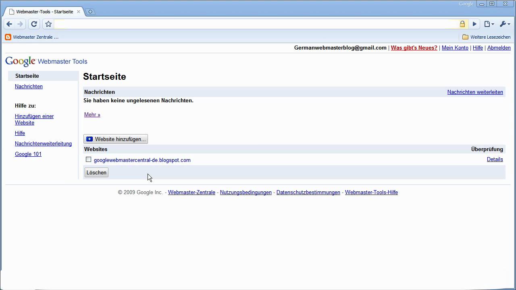Open the Weitere Lesezeichen folder
Viewport: 516px width, 290px height.
click(487, 37)
